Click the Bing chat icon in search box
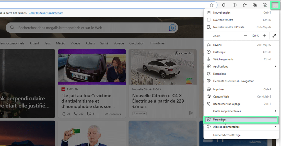The height and width of the screenshot is (146, 281). click(172, 28)
